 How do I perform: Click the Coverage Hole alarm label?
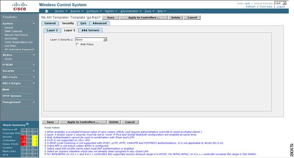[x=11, y=133]
